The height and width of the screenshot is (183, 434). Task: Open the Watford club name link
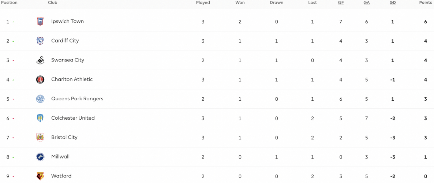click(61, 176)
